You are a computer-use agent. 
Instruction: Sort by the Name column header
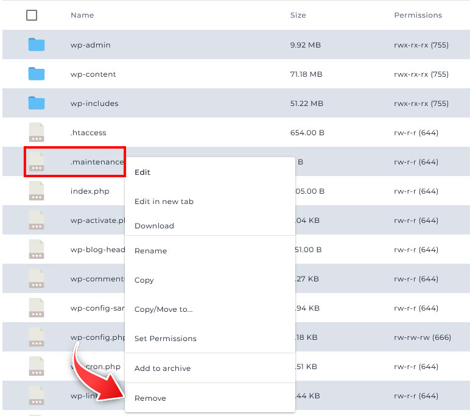[x=82, y=15]
